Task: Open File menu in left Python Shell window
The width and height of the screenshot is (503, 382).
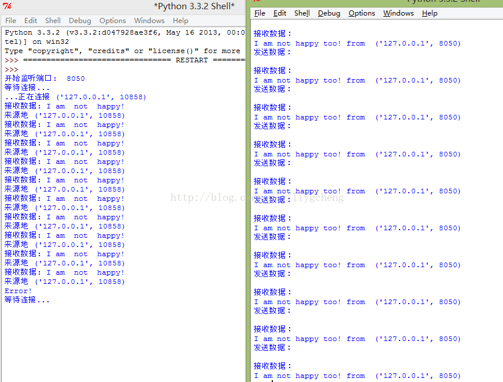Action: click(10, 21)
